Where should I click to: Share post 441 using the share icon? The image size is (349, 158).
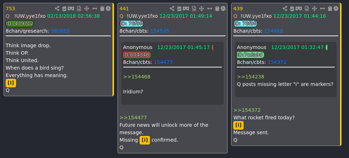172,9
